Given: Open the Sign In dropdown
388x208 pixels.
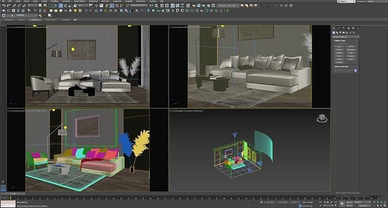Looking at the screenshot, I should [346, 1].
